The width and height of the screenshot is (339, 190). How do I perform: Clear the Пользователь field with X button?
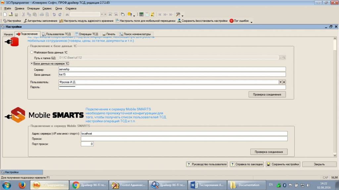pos(284,82)
